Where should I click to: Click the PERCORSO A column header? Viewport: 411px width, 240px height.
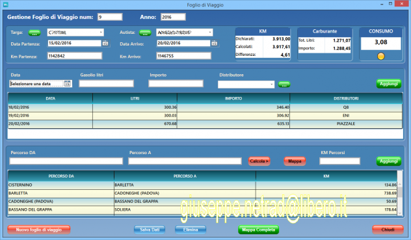(185, 176)
